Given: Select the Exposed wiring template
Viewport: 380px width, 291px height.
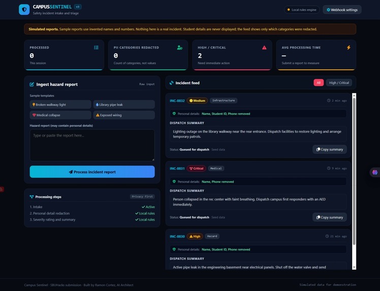Looking at the screenshot, I should click(124, 115).
